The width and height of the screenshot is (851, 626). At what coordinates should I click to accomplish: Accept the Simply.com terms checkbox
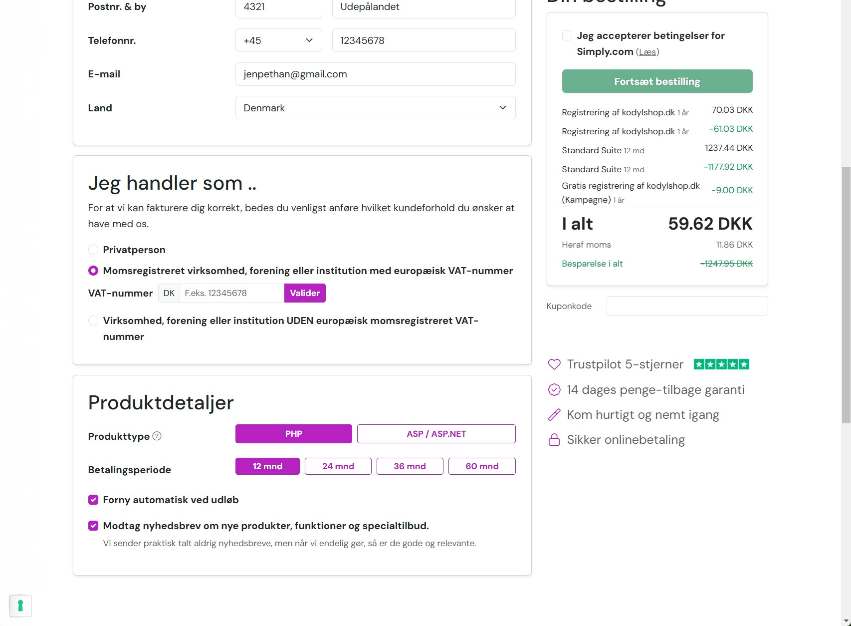(x=567, y=35)
